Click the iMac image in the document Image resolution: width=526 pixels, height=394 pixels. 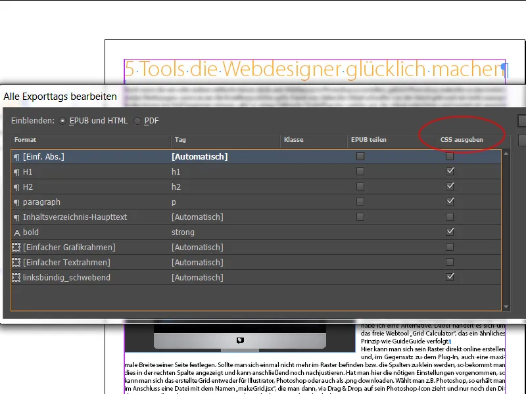240,338
